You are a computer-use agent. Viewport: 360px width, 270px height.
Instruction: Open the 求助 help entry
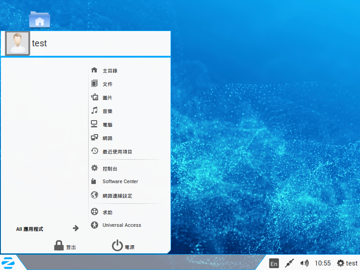pyautogui.click(x=108, y=212)
